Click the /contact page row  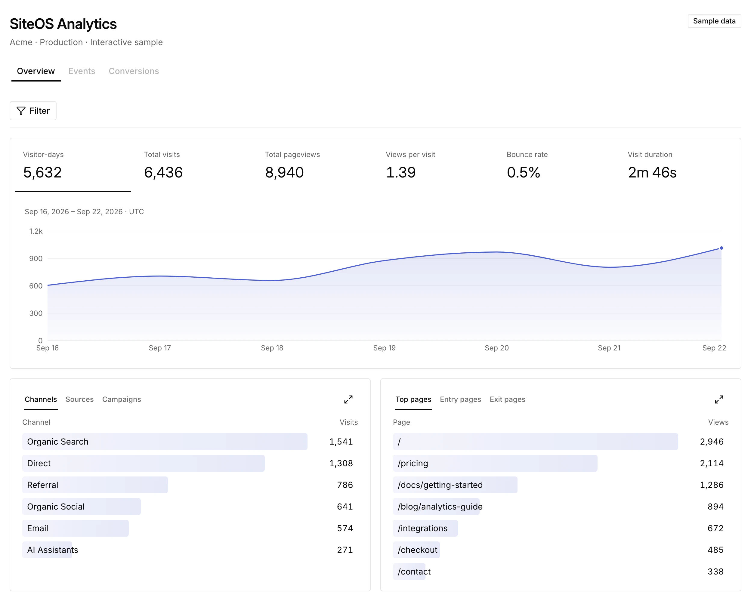click(561, 571)
